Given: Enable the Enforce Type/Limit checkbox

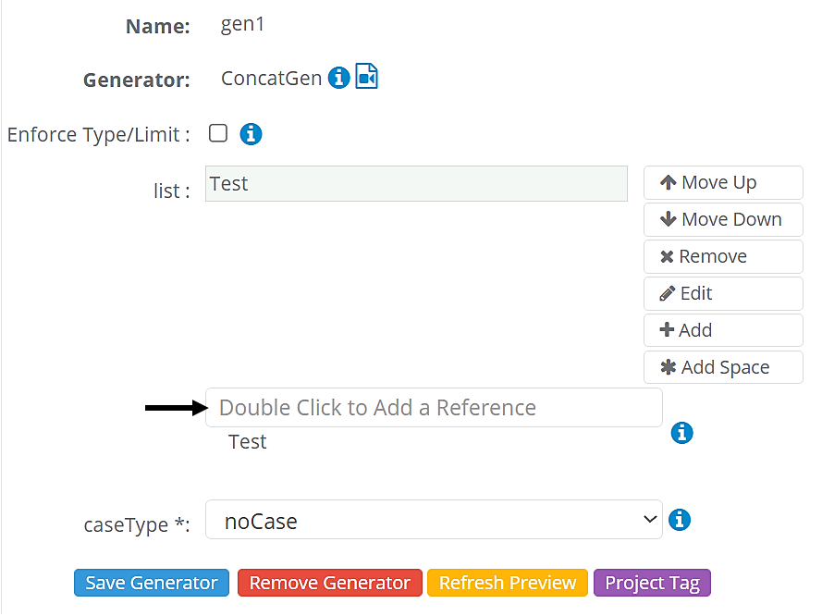Looking at the screenshot, I should pyautogui.click(x=218, y=133).
